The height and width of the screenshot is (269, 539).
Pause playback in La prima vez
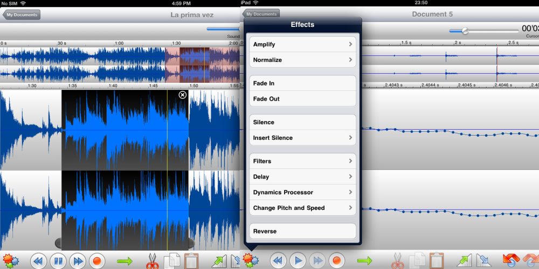click(x=58, y=261)
